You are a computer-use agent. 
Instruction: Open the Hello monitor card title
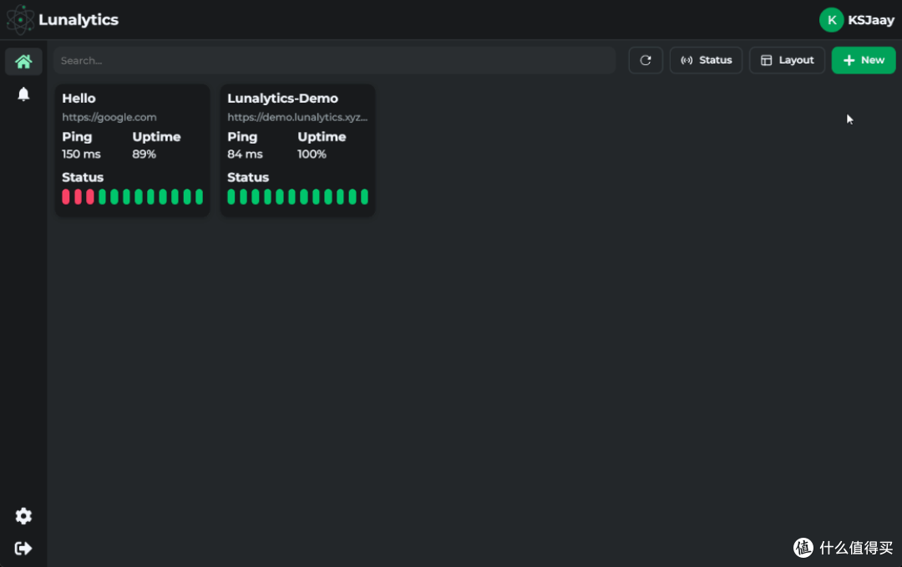[x=79, y=99]
